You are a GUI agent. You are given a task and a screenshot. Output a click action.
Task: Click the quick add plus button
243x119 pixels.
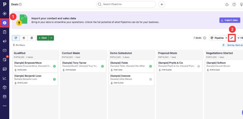coord(162,4)
